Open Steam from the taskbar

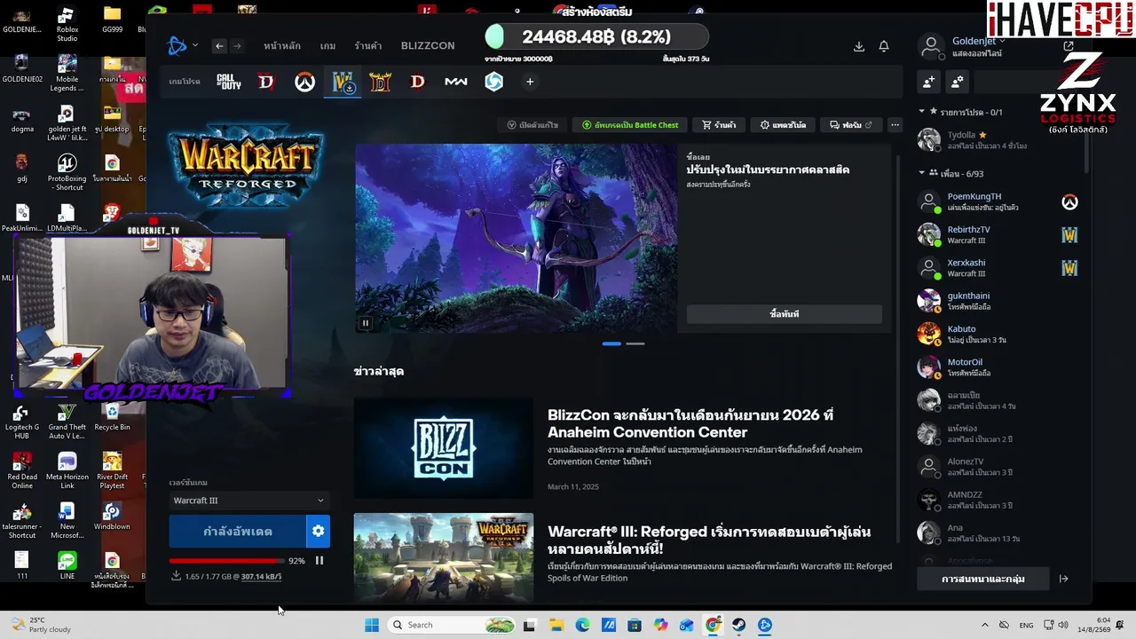pyautogui.click(x=738, y=625)
